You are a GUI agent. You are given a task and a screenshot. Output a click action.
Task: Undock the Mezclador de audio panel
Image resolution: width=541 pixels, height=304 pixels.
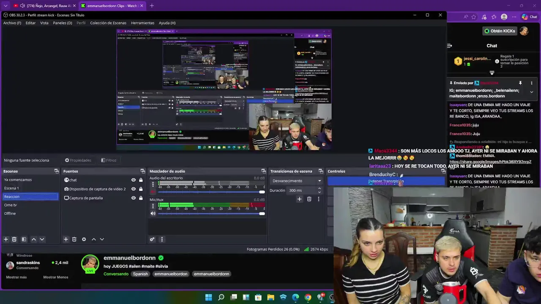[x=264, y=171]
